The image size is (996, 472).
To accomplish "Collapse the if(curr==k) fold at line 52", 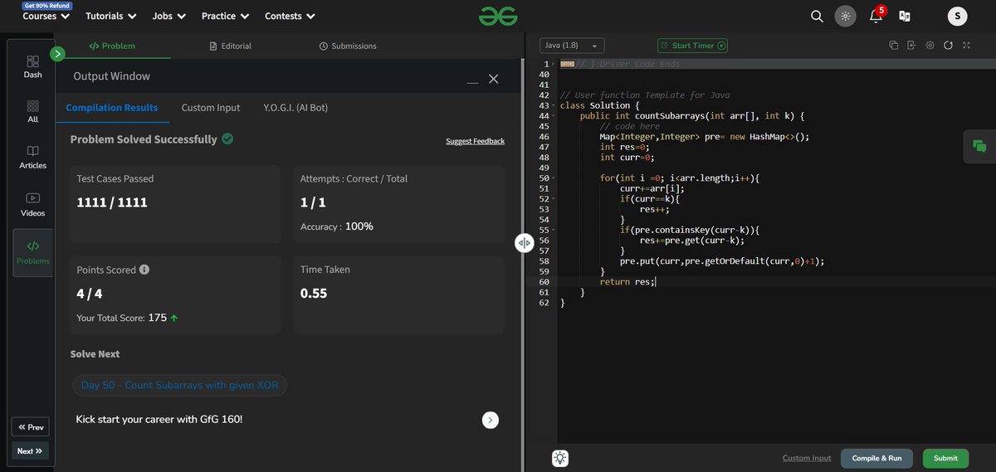I will pyautogui.click(x=554, y=199).
